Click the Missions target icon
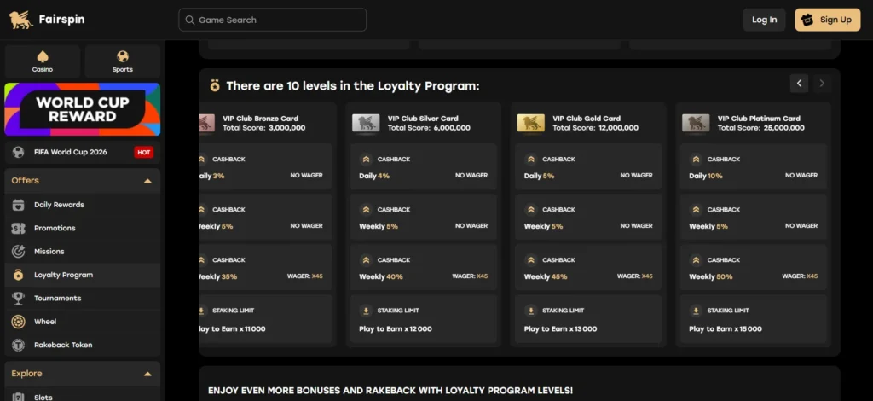The height and width of the screenshot is (401, 873). pyautogui.click(x=19, y=252)
